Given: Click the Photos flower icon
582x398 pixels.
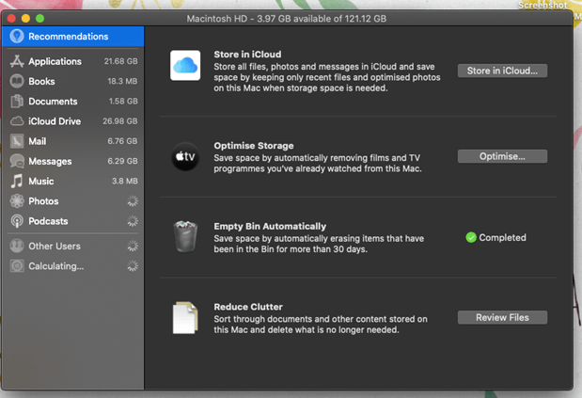Looking at the screenshot, I should [x=17, y=201].
